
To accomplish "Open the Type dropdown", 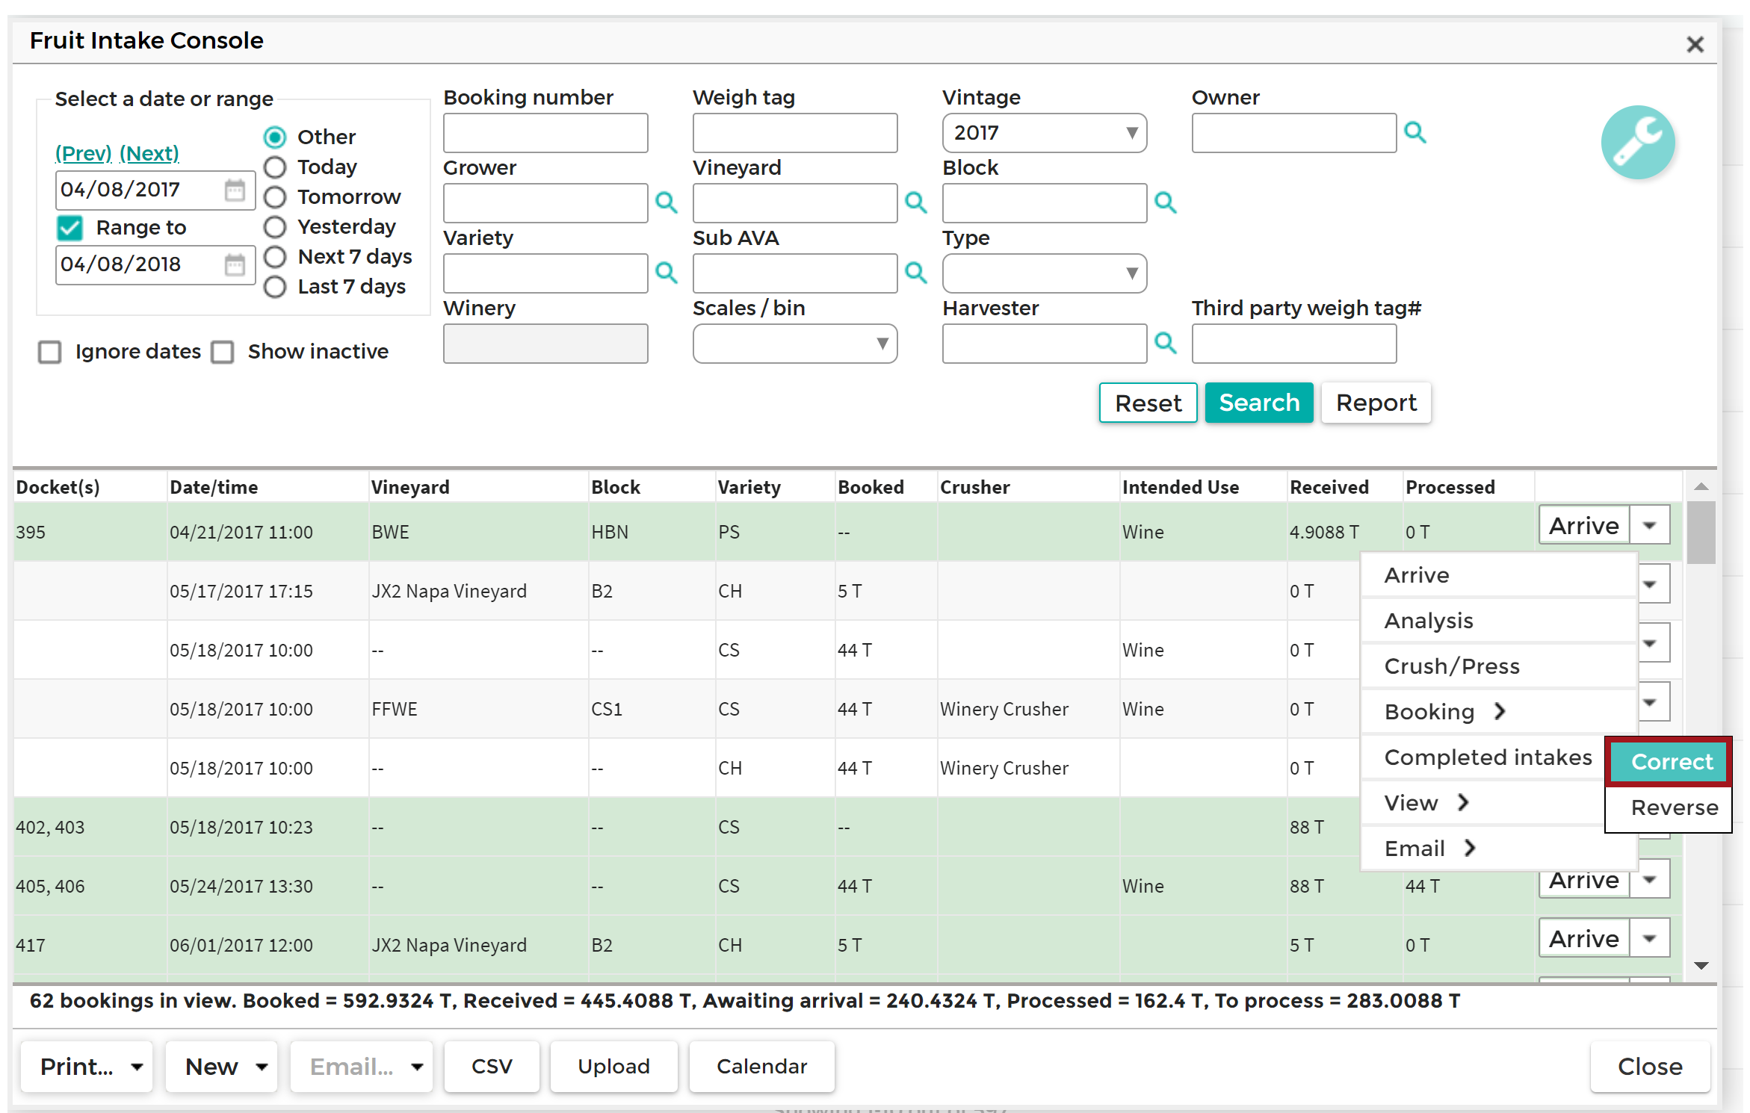I will pos(1044,273).
